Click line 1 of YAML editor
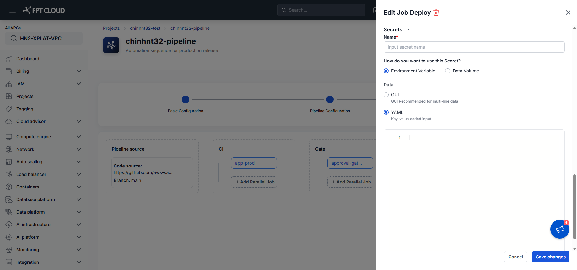 tap(484, 138)
